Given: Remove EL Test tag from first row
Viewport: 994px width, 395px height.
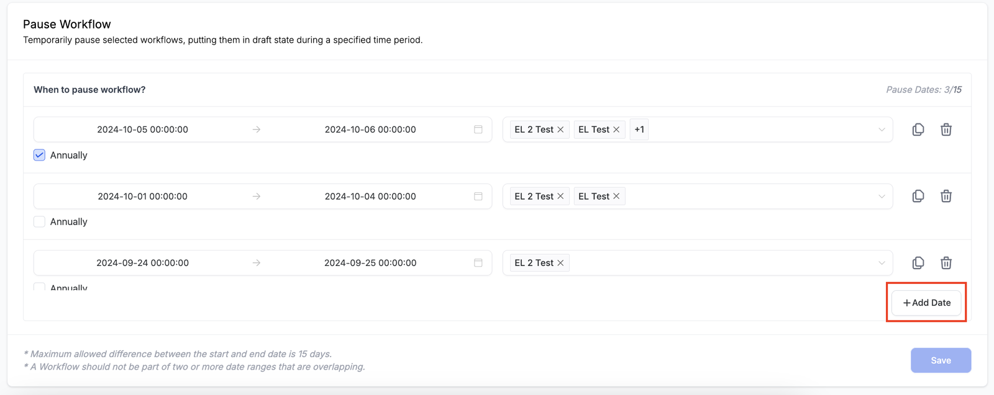Looking at the screenshot, I should [616, 130].
